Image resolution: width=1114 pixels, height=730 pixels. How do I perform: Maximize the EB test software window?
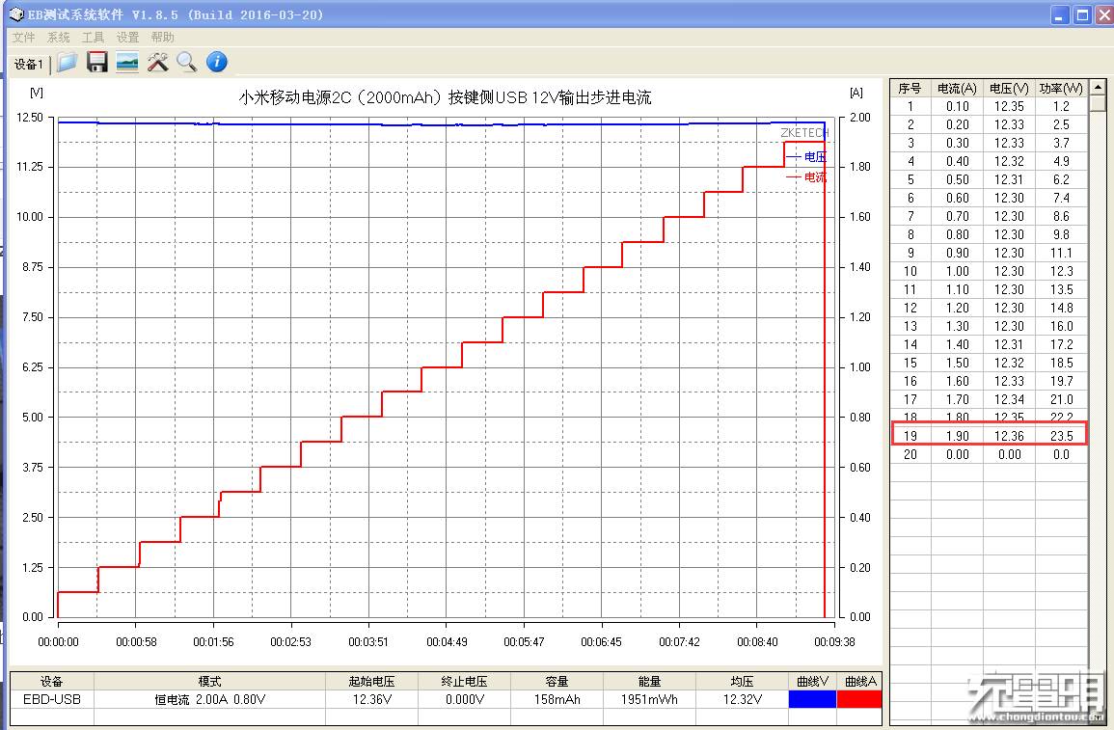click(1082, 14)
